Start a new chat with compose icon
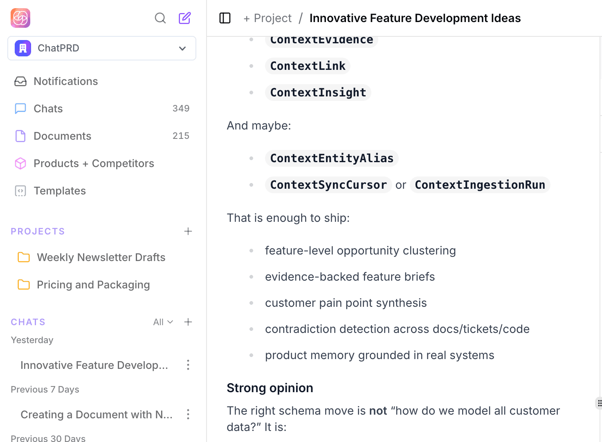This screenshot has width=602, height=442. click(x=185, y=18)
